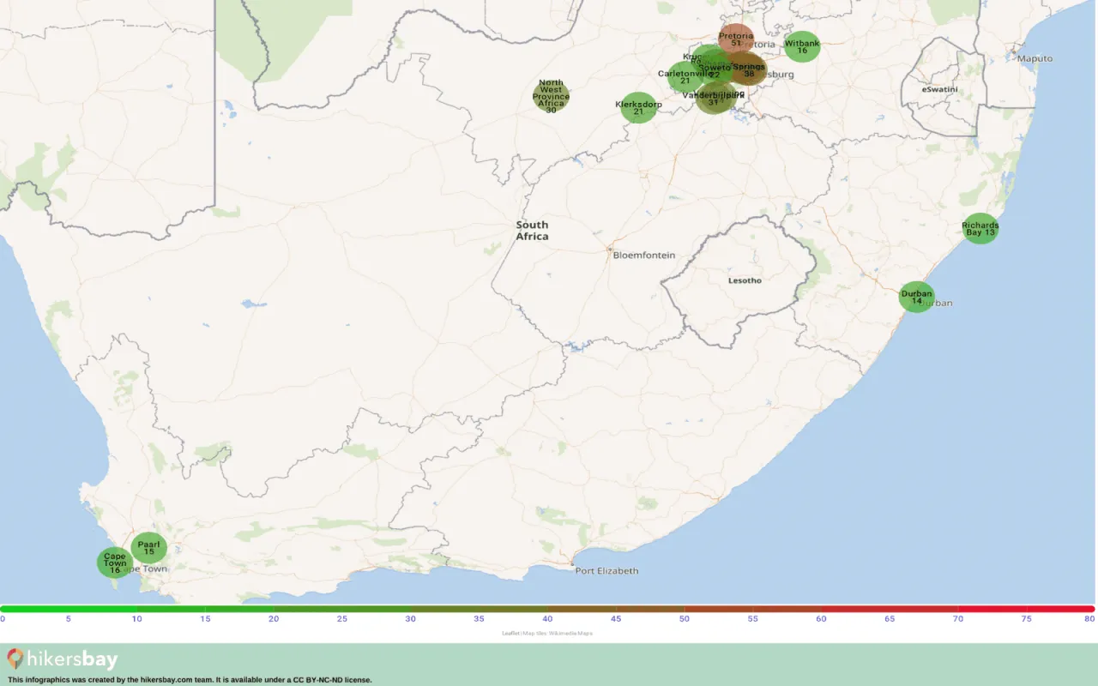Click the 35 tick label on the scale
Viewport: 1098px width, 686px height.
[479, 618]
